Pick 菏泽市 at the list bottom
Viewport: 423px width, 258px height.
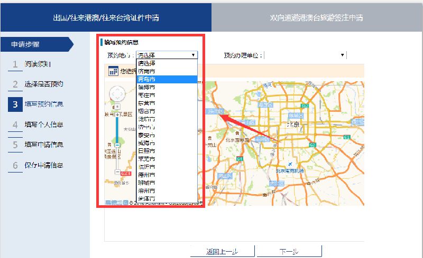tap(146, 198)
